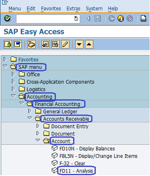Open the Menu menu
150x176 pixels.
coord(15,9)
